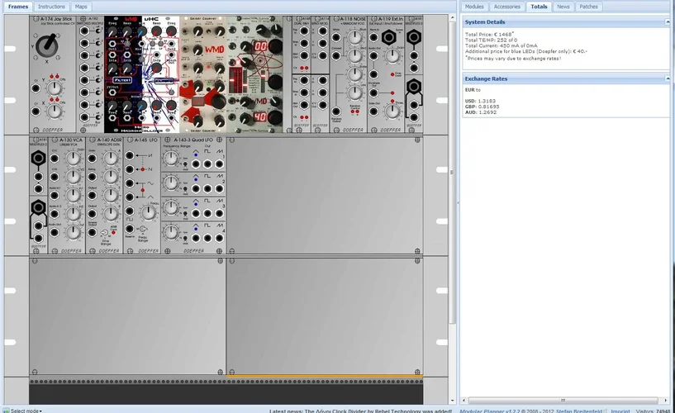675x413 pixels.
Task: Switch to the Modules tab
Action: (474, 7)
